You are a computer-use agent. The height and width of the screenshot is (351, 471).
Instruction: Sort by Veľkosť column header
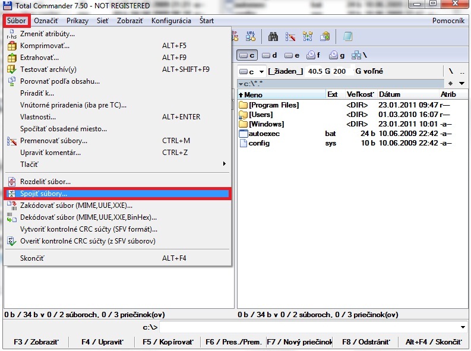click(x=361, y=94)
